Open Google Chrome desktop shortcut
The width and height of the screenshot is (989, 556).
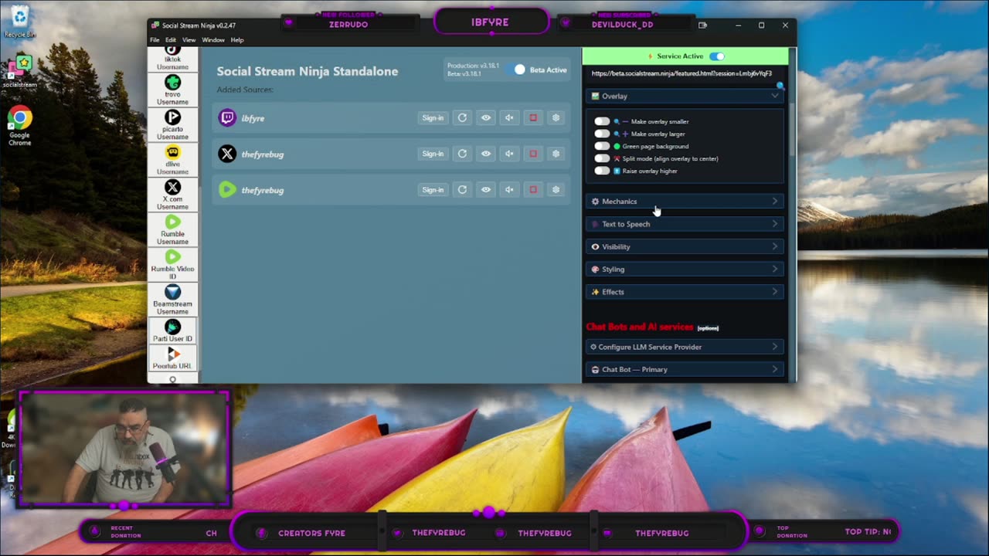19,126
